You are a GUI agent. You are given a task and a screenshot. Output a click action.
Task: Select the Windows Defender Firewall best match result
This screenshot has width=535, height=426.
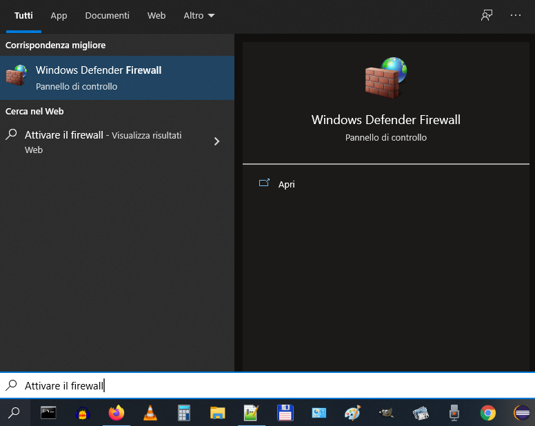(x=117, y=78)
